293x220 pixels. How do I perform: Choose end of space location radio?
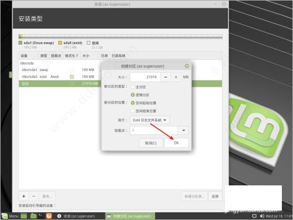click(132, 111)
